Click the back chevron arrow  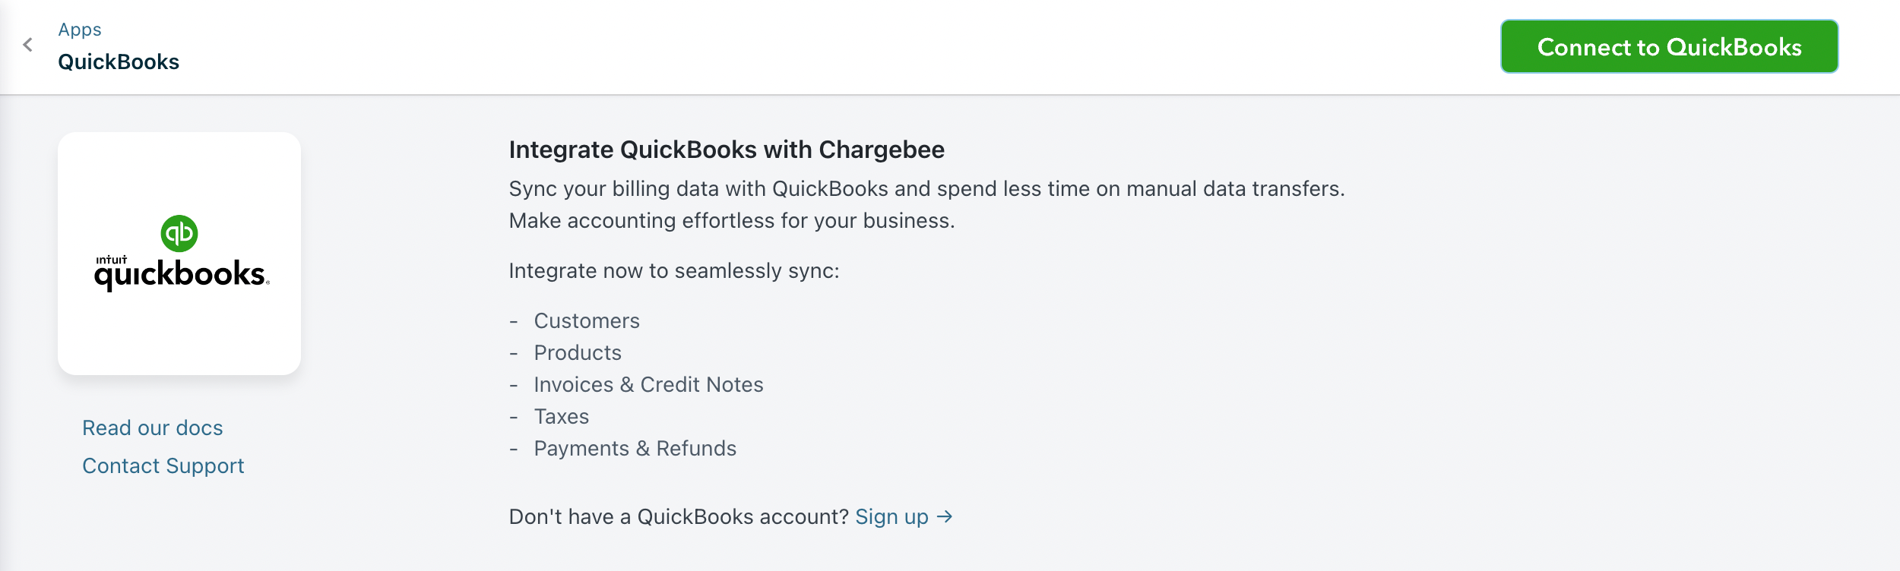point(28,46)
